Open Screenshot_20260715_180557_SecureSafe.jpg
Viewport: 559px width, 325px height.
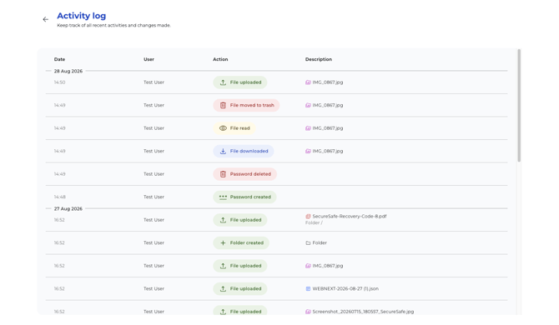click(x=363, y=312)
